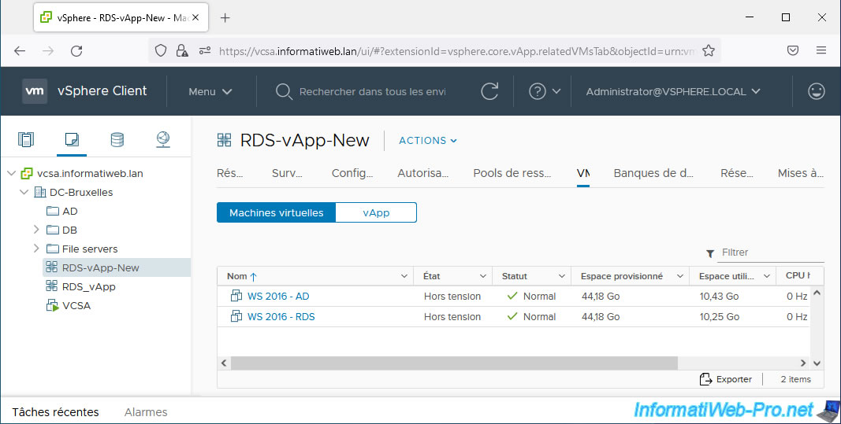Viewport: 841px width, 424px height.
Task: Open the Nom column filter chevron
Action: point(404,276)
